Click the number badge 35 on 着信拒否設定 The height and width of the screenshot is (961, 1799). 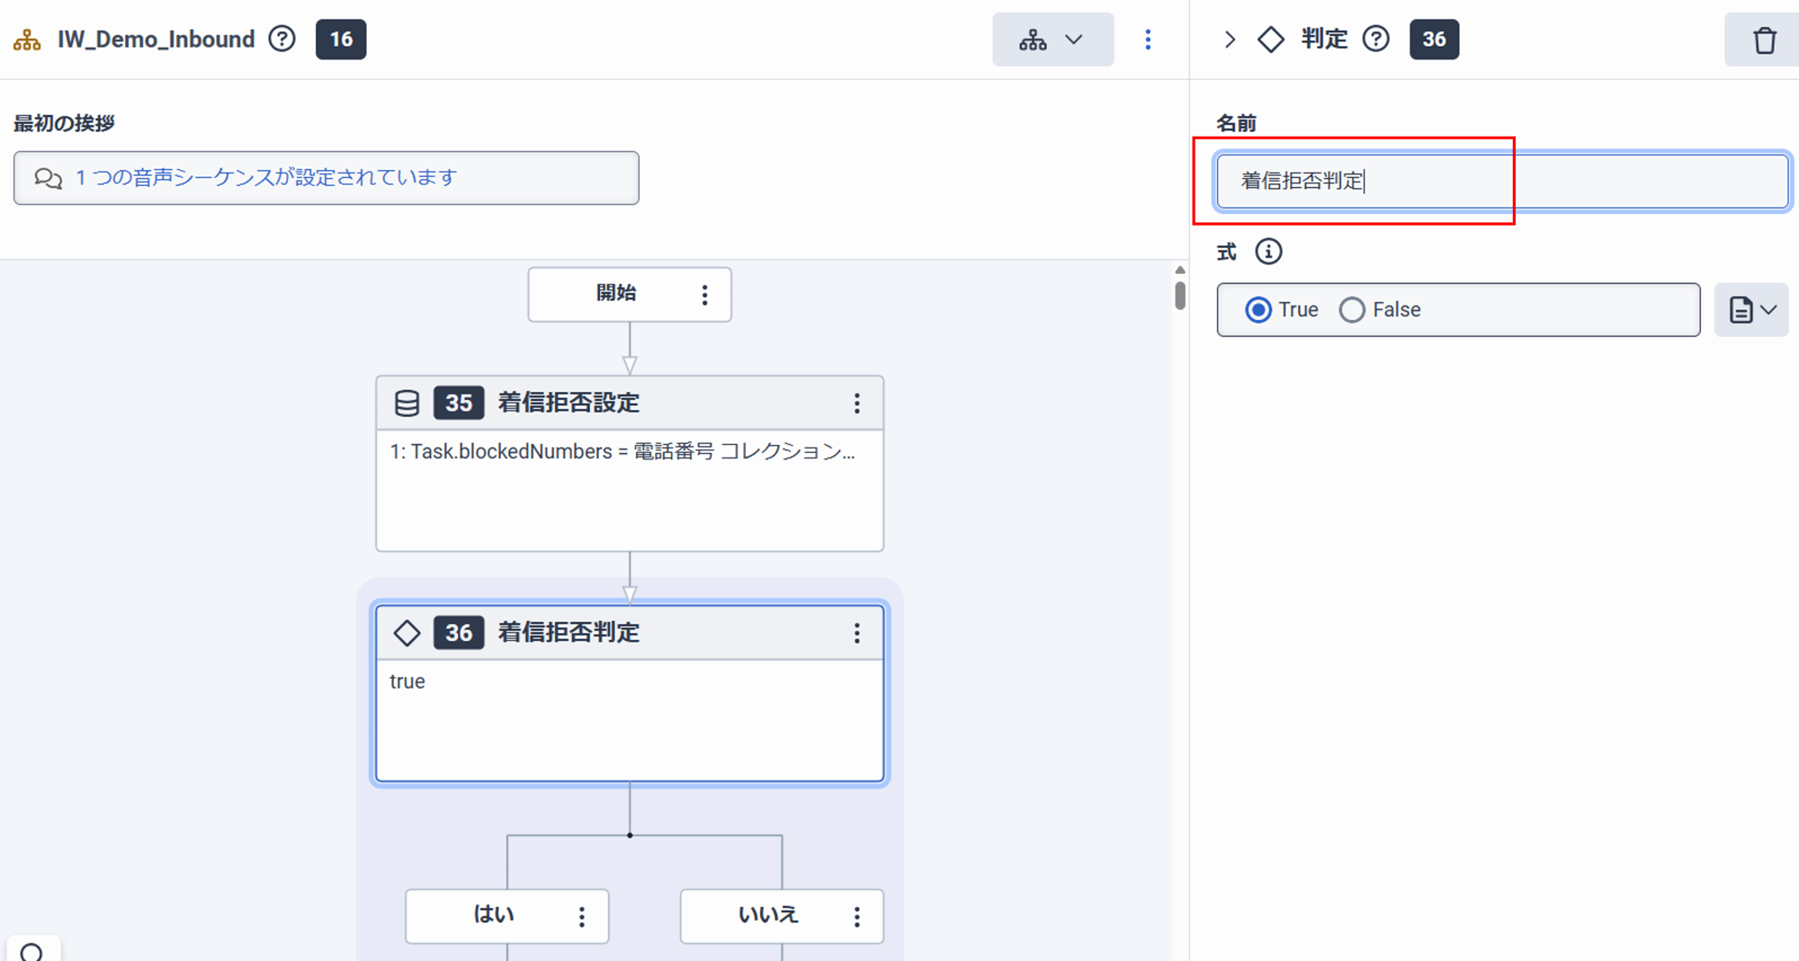[x=459, y=403]
